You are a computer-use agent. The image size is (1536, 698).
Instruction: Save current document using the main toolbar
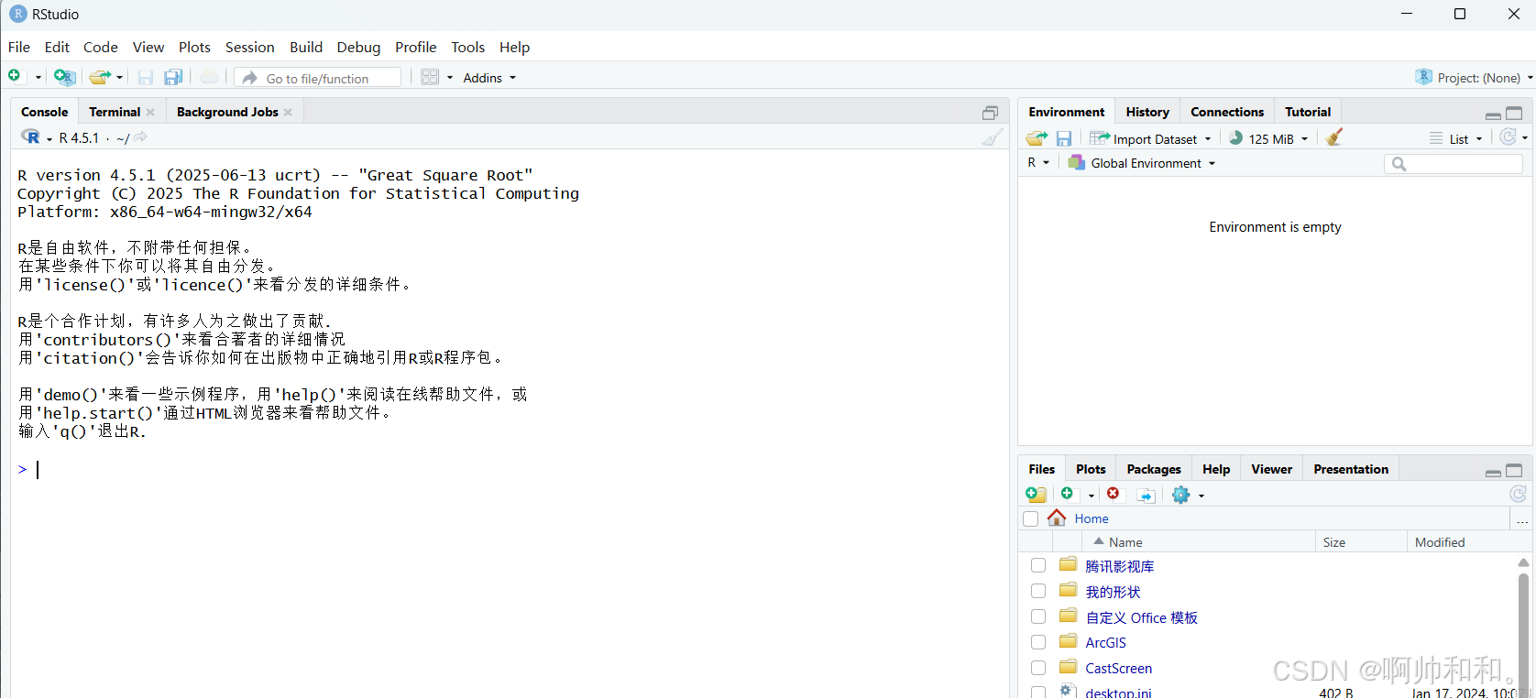coord(146,78)
